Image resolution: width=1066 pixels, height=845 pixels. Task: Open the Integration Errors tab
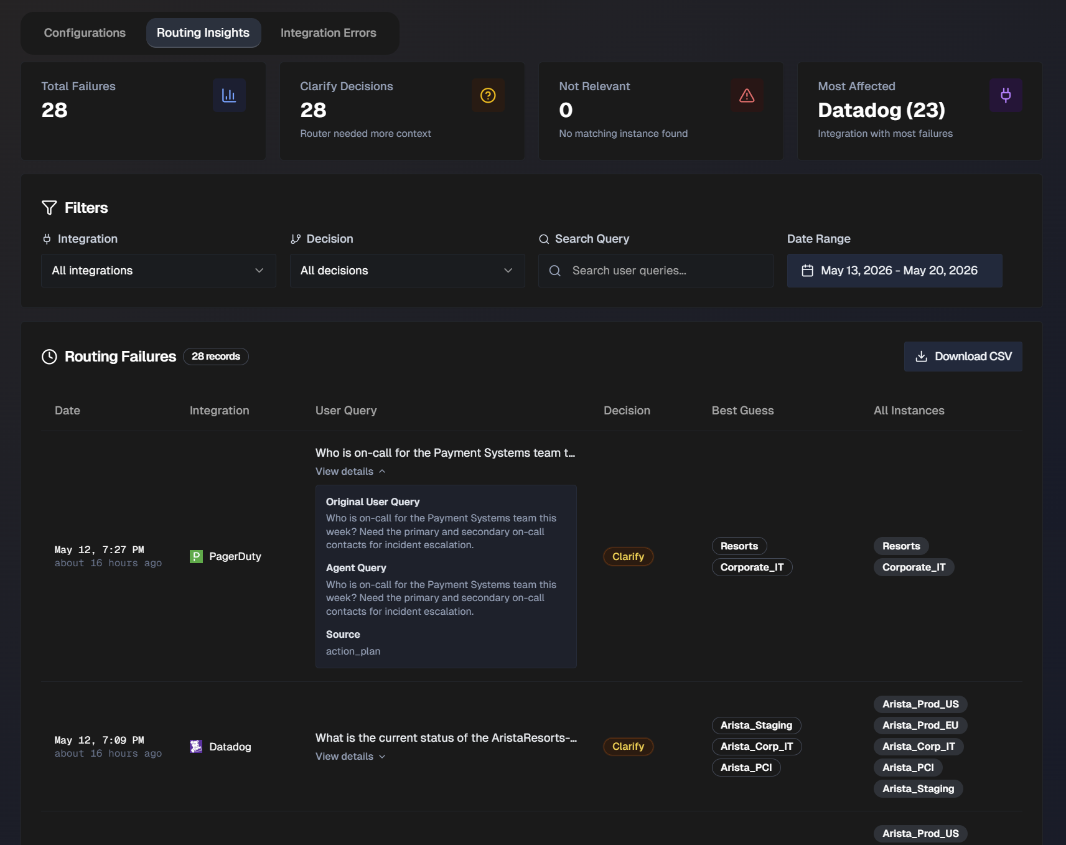tap(329, 33)
